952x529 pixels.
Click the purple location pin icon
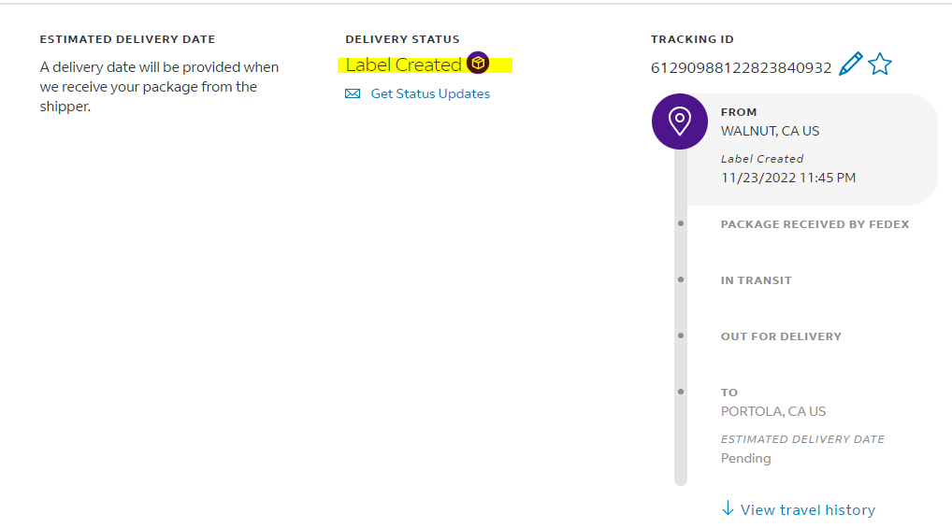pyautogui.click(x=679, y=122)
